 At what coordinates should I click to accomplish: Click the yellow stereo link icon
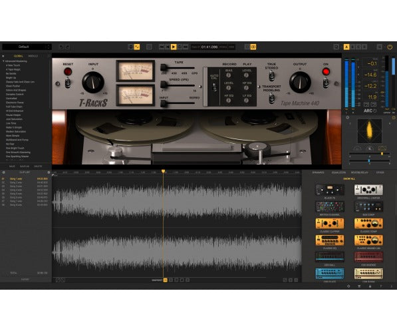point(253,47)
